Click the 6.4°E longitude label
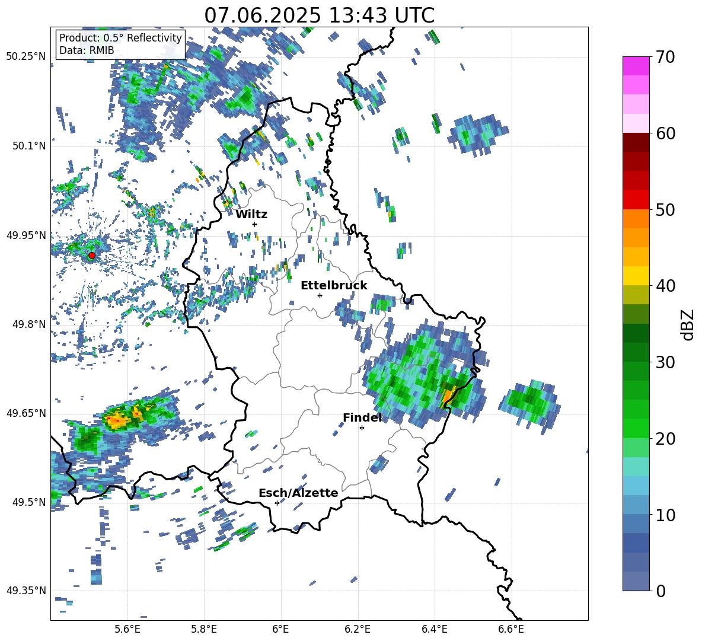The image size is (702, 641). point(434,629)
